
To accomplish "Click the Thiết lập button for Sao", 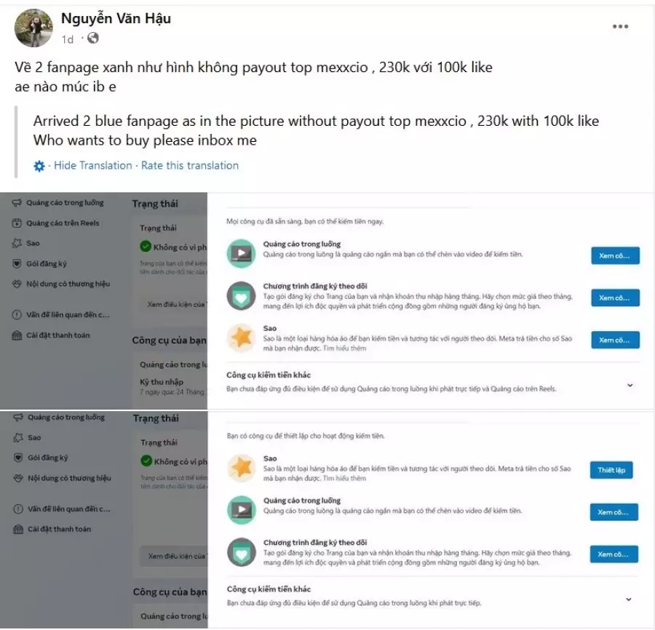I will point(611,470).
